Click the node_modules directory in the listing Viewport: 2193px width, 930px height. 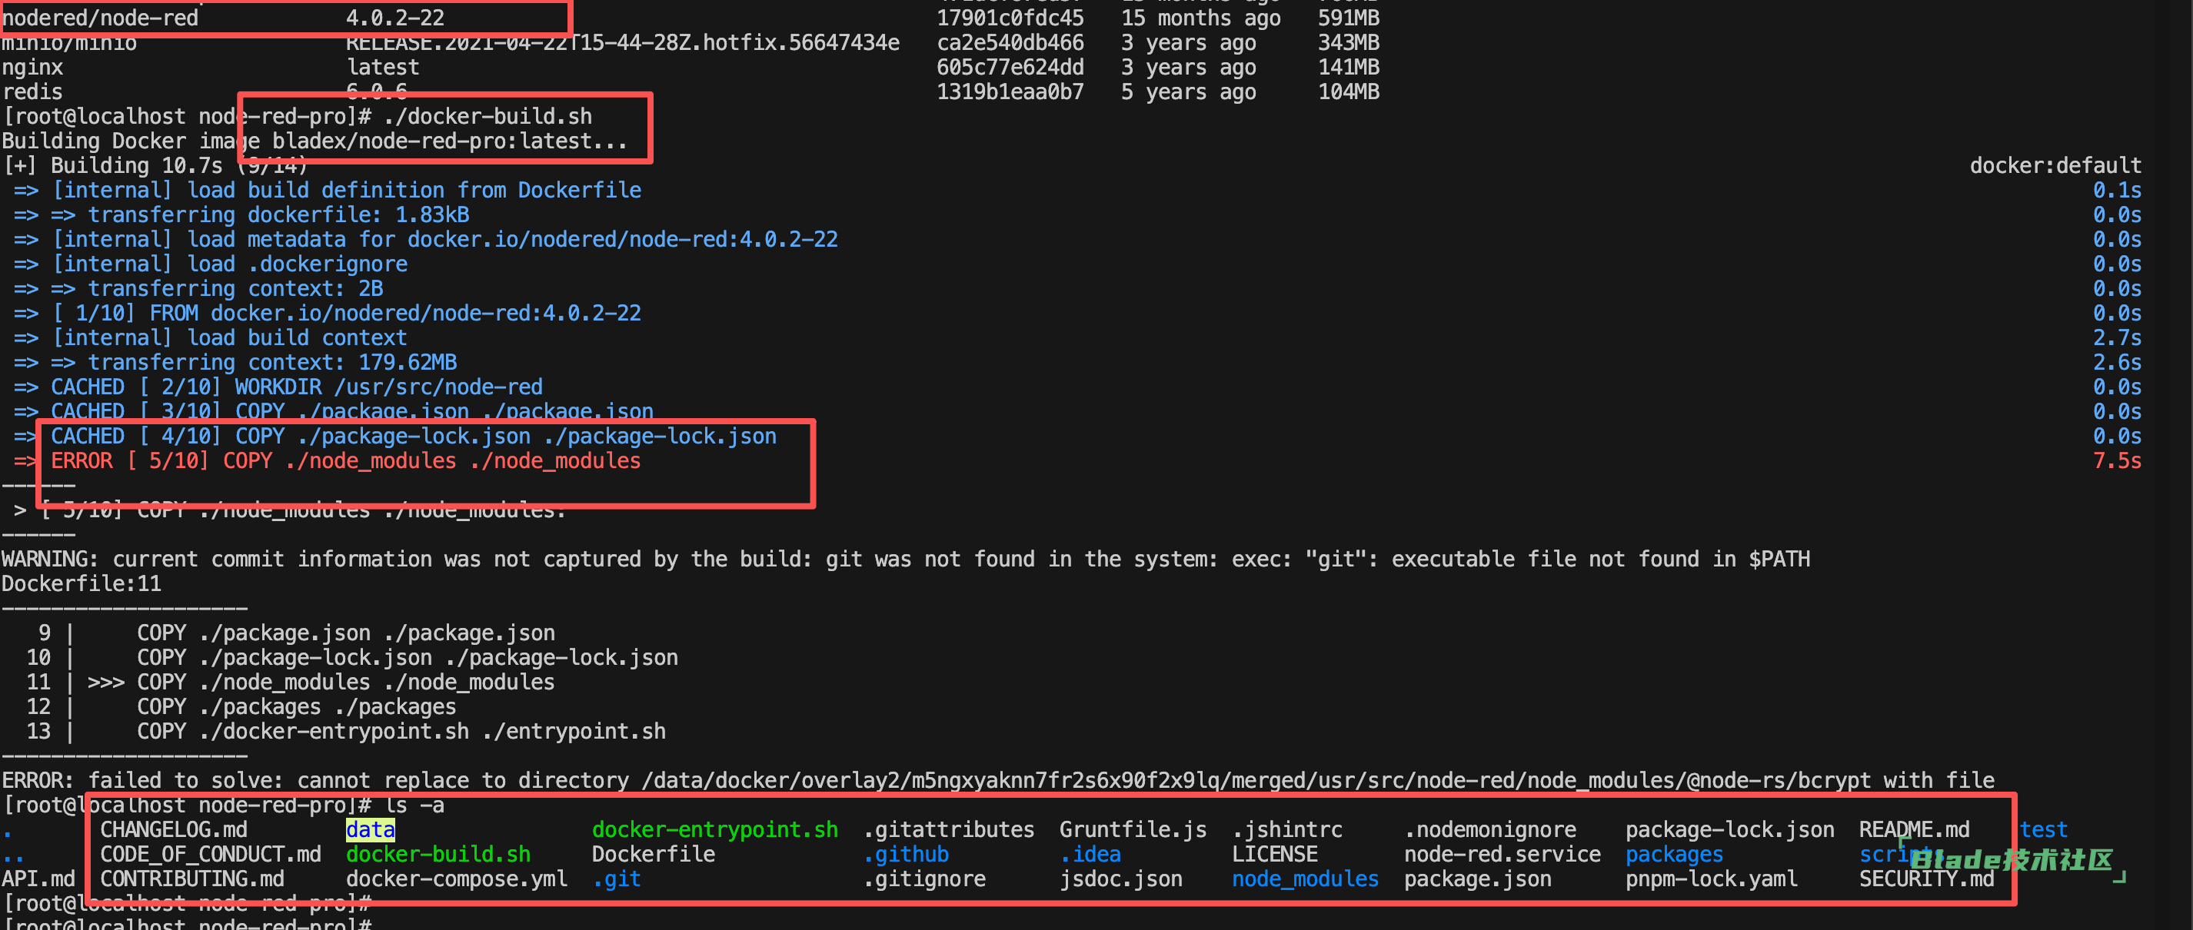coord(1304,879)
